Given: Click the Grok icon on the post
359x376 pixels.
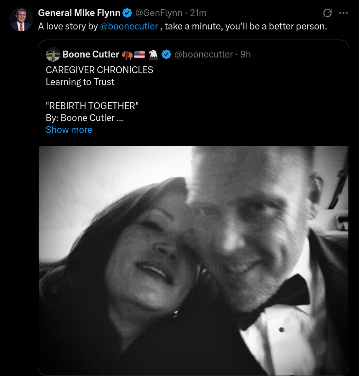Looking at the screenshot, I should (x=328, y=13).
